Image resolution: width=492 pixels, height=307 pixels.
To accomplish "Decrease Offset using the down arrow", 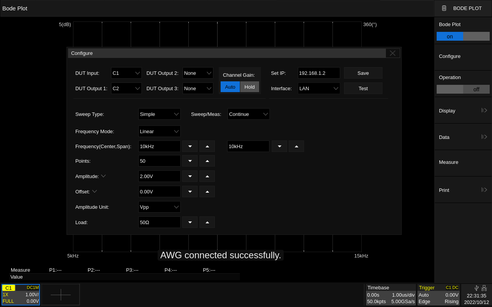I will tap(190, 191).
